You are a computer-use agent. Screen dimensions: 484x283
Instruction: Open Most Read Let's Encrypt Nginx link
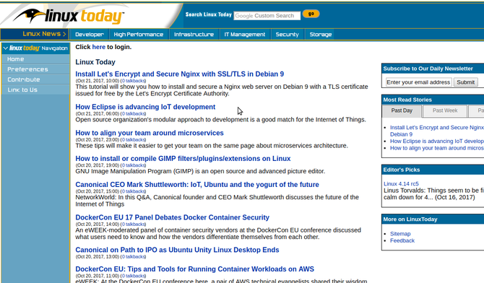click(x=437, y=131)
